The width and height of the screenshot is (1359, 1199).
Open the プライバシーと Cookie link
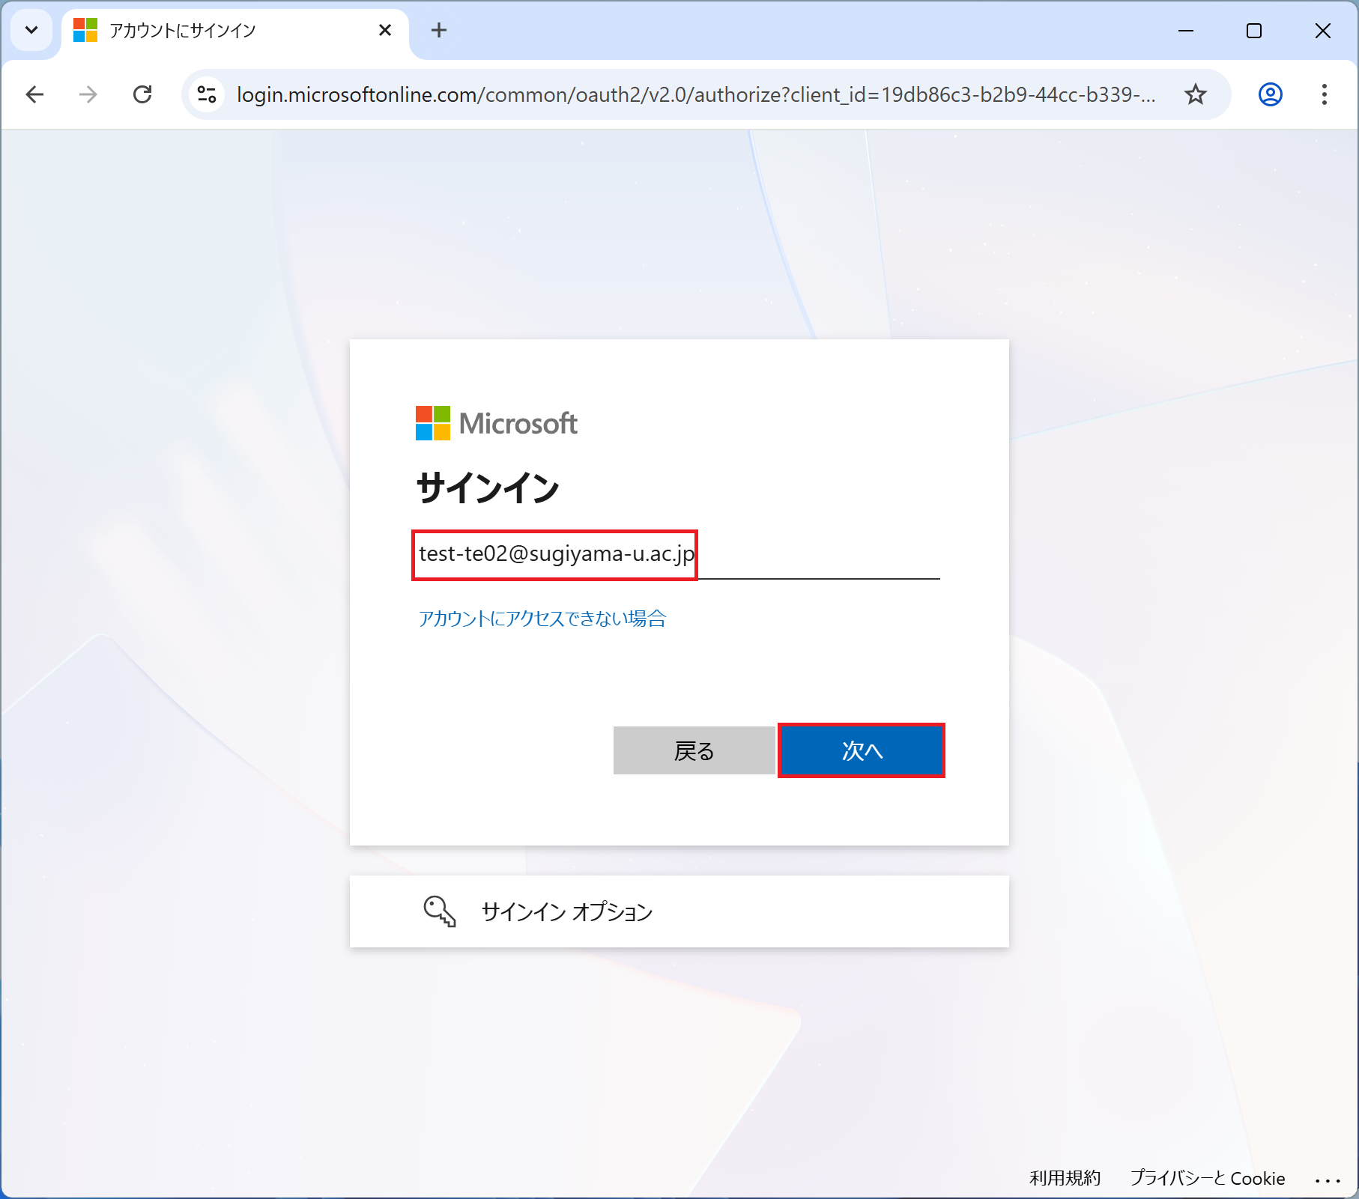(x=1207, y=1178)
